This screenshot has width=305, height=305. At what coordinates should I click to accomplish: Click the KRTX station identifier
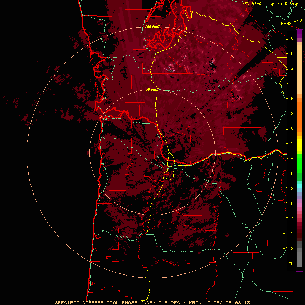click(x=195, y=303)
